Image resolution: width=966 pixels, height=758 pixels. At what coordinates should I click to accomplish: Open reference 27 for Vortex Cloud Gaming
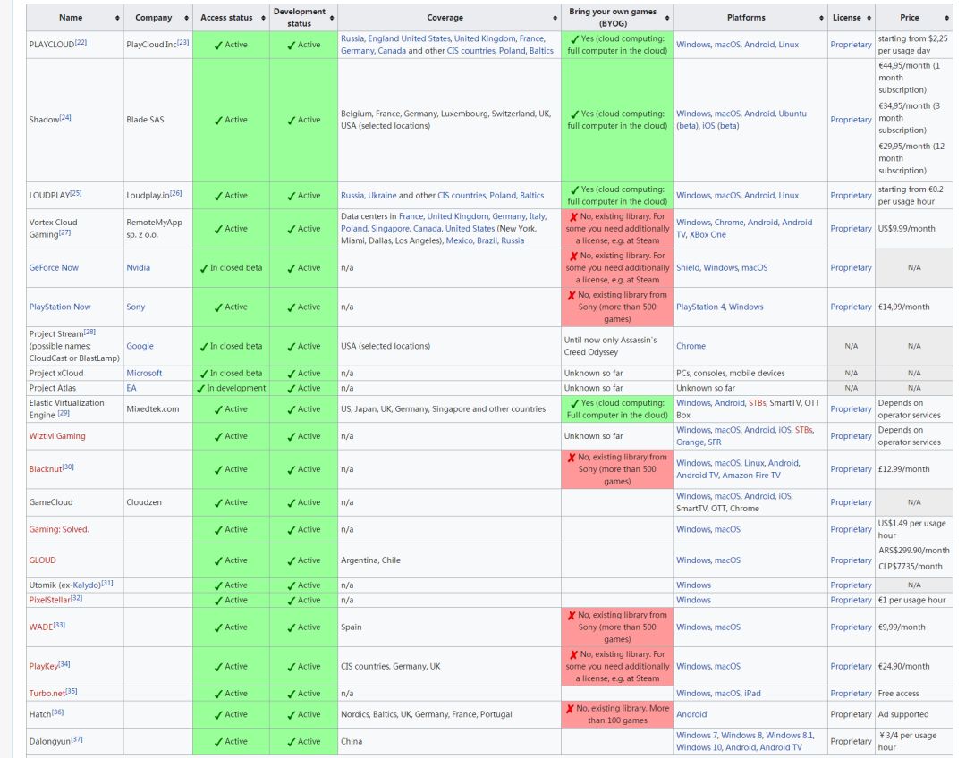coord(64,232)
